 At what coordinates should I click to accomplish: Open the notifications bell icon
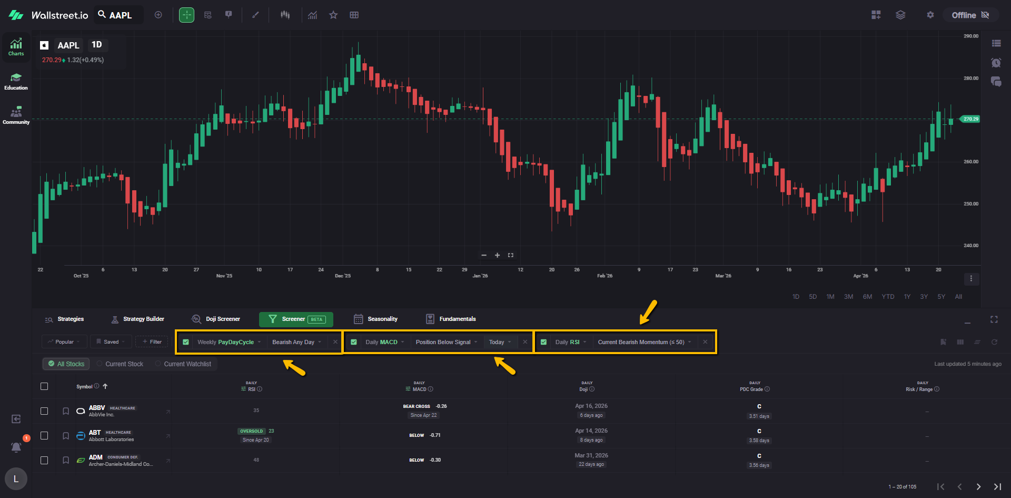coord(16,447)
